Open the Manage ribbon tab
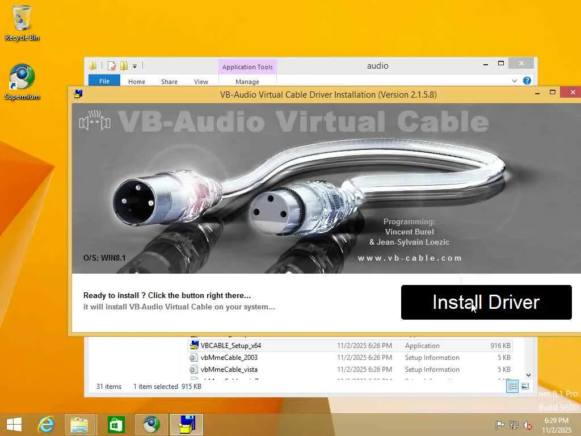 (247, 82)
